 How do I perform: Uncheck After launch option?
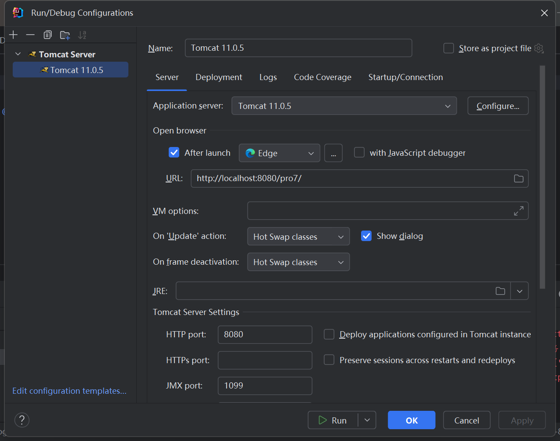(174, 153)
